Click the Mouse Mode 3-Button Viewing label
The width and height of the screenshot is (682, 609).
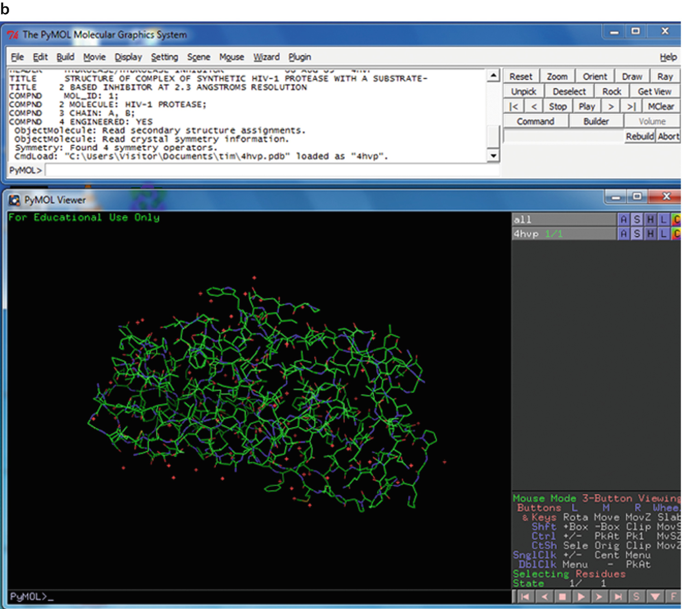pyautogui.click(x=597, y=498)
